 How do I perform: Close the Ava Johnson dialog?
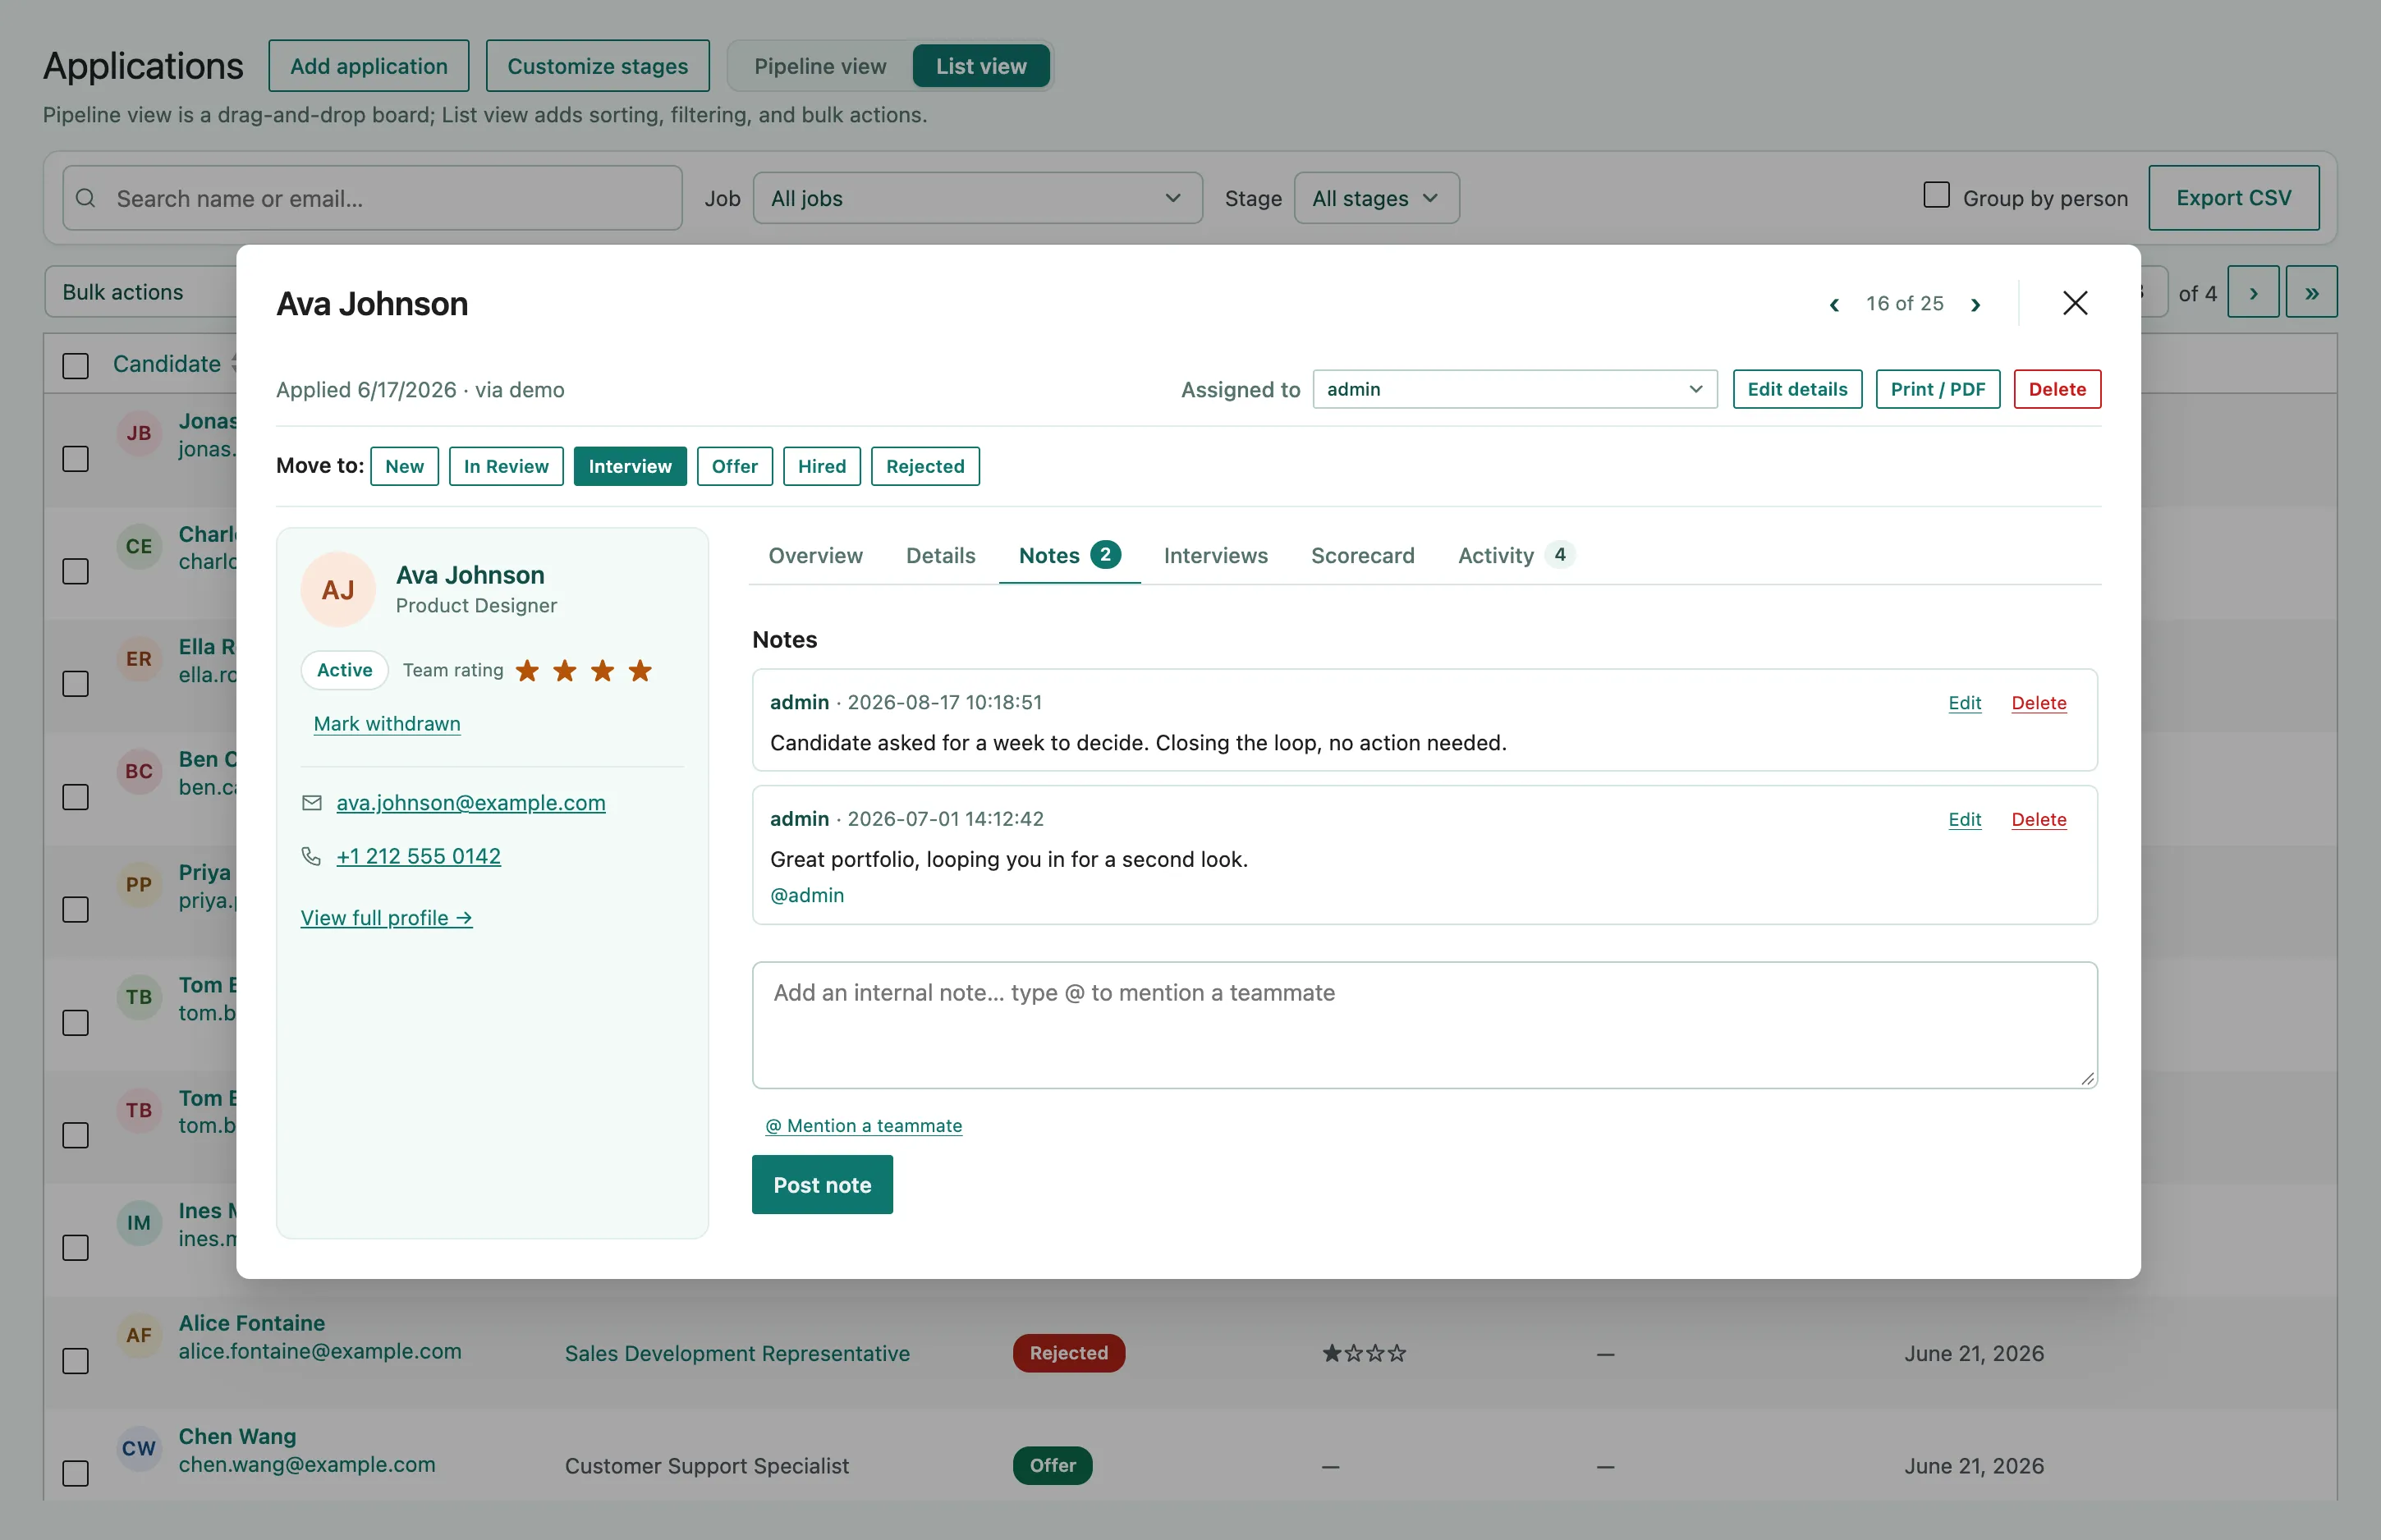[2075, 303]
